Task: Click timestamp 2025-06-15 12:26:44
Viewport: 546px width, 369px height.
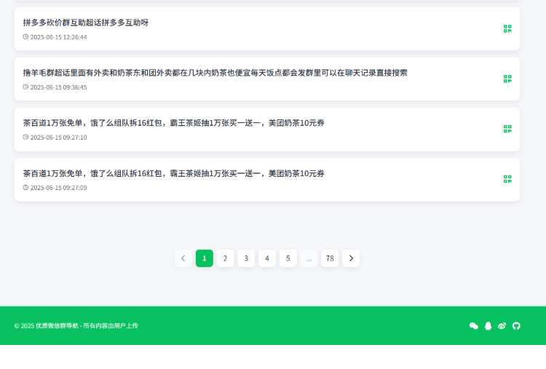Action: (x=58, y=37)
